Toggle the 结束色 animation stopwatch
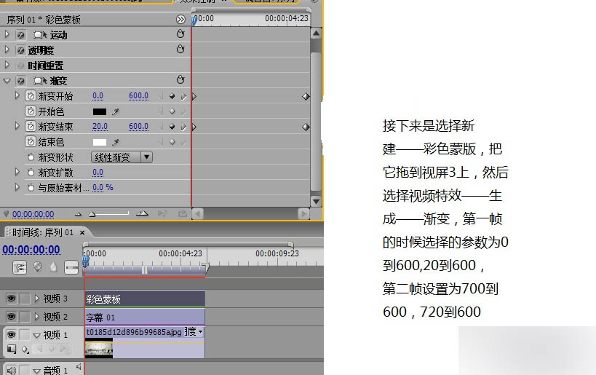The width and height of the screenshot is (596, 375). tap(31, 141)
